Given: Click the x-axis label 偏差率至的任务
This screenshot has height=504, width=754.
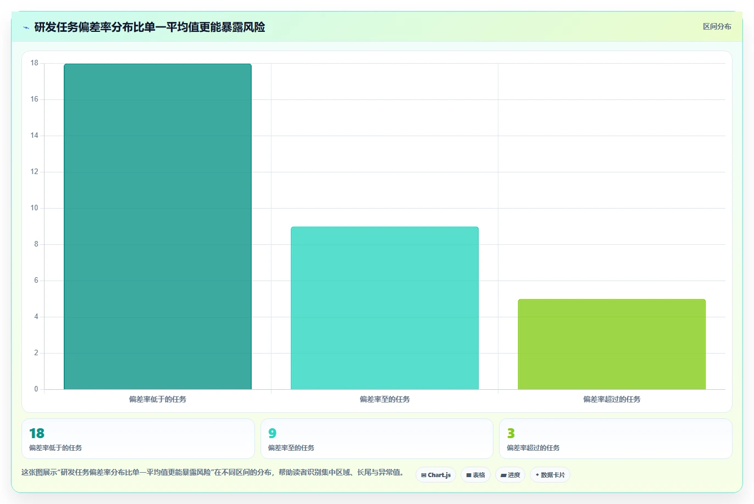Looking at the screenshot, I should pyautogui.click(x=385, y=399).
